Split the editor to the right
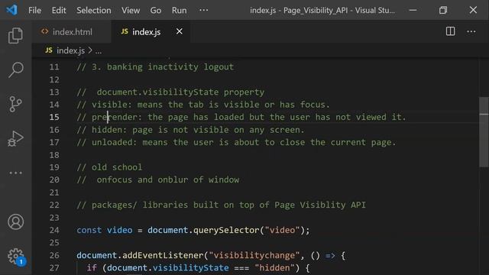The image size is (489, 275). pos(450,31)
